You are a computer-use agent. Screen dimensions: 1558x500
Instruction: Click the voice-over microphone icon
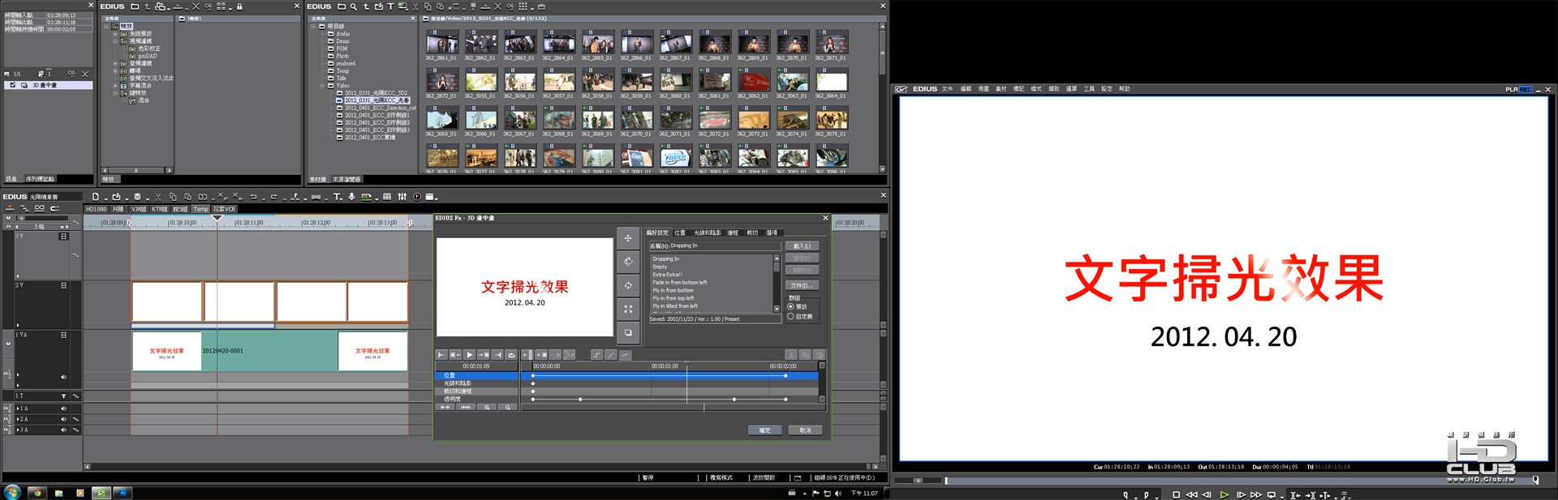coord(351,197)
